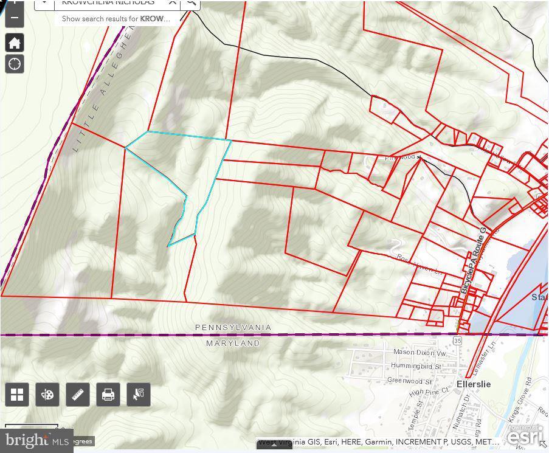This screenshot has width=549, height=453.
Task: Open the basemap gallery grid icon
Action: point(17,395)
